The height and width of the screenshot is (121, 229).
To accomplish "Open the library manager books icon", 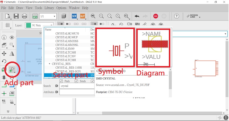I will 64,16.
